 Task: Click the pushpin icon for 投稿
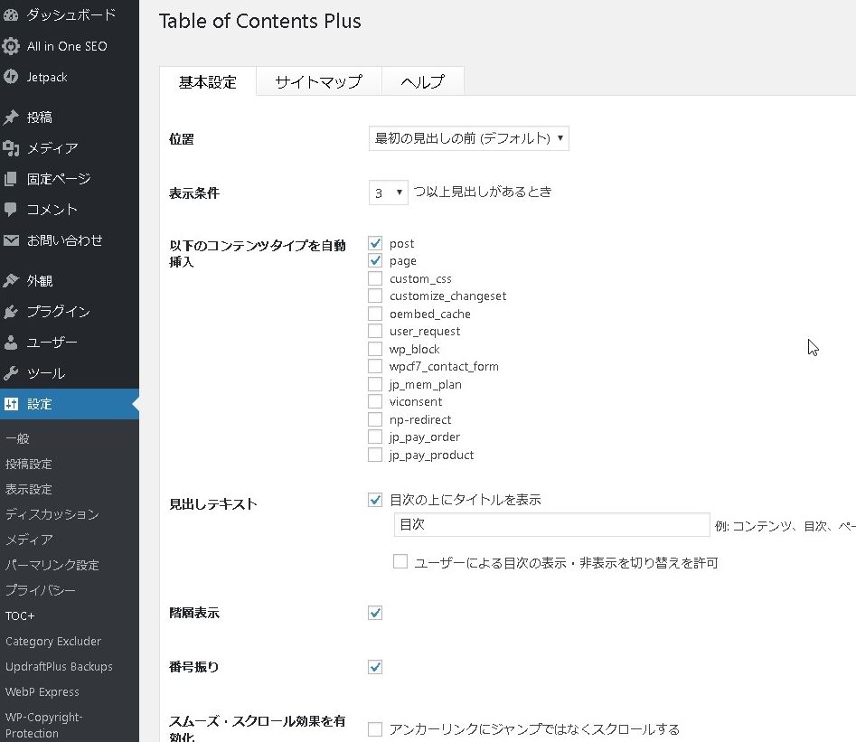pos(11,117)
